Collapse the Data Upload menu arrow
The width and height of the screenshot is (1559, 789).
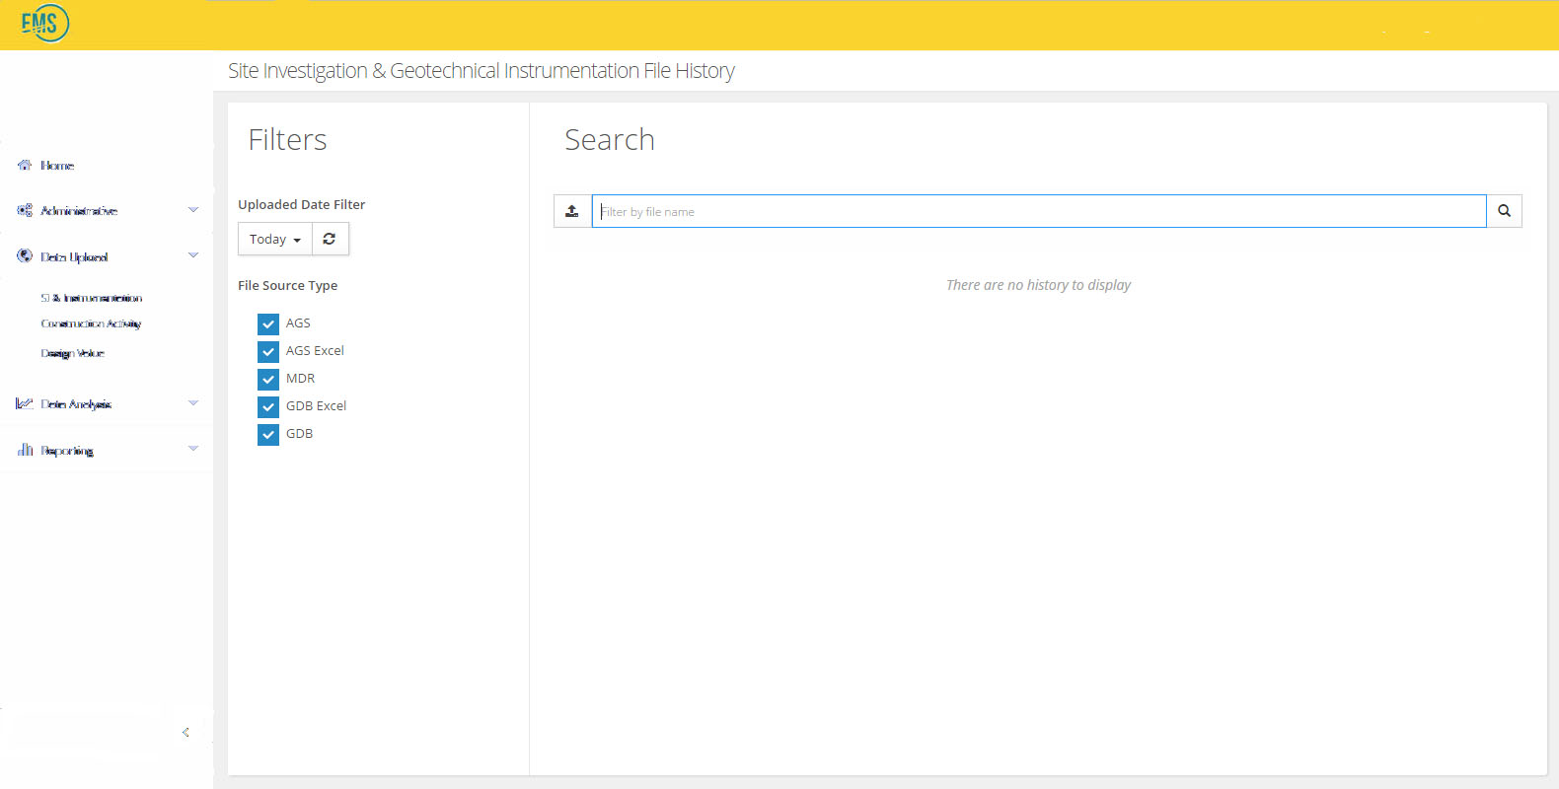point(193,255)
